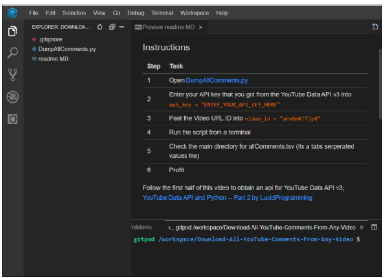Collapse all folders in the Explorer
387x278 pixels.
[112, 27]
